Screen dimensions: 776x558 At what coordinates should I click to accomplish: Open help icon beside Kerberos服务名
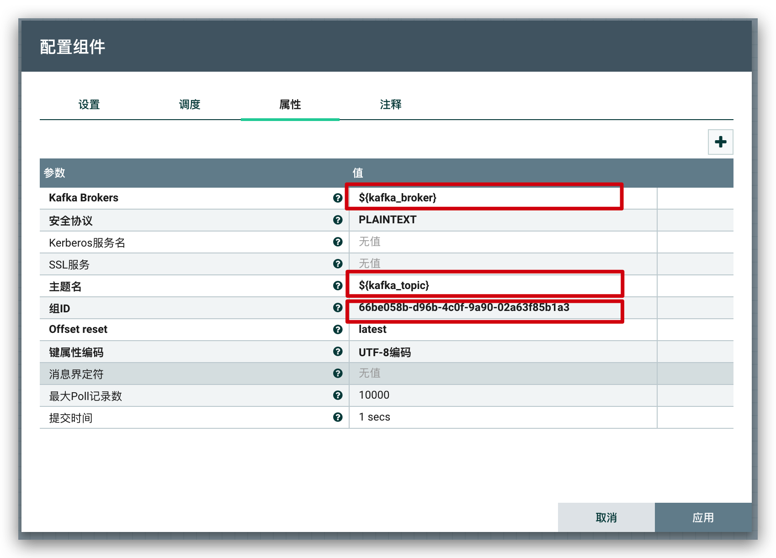[338, 242]
